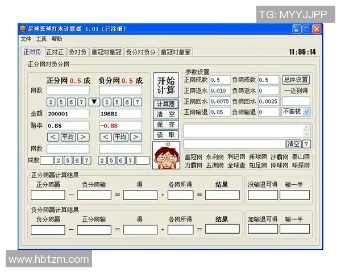Click the 全球查 link

point(236,166)
